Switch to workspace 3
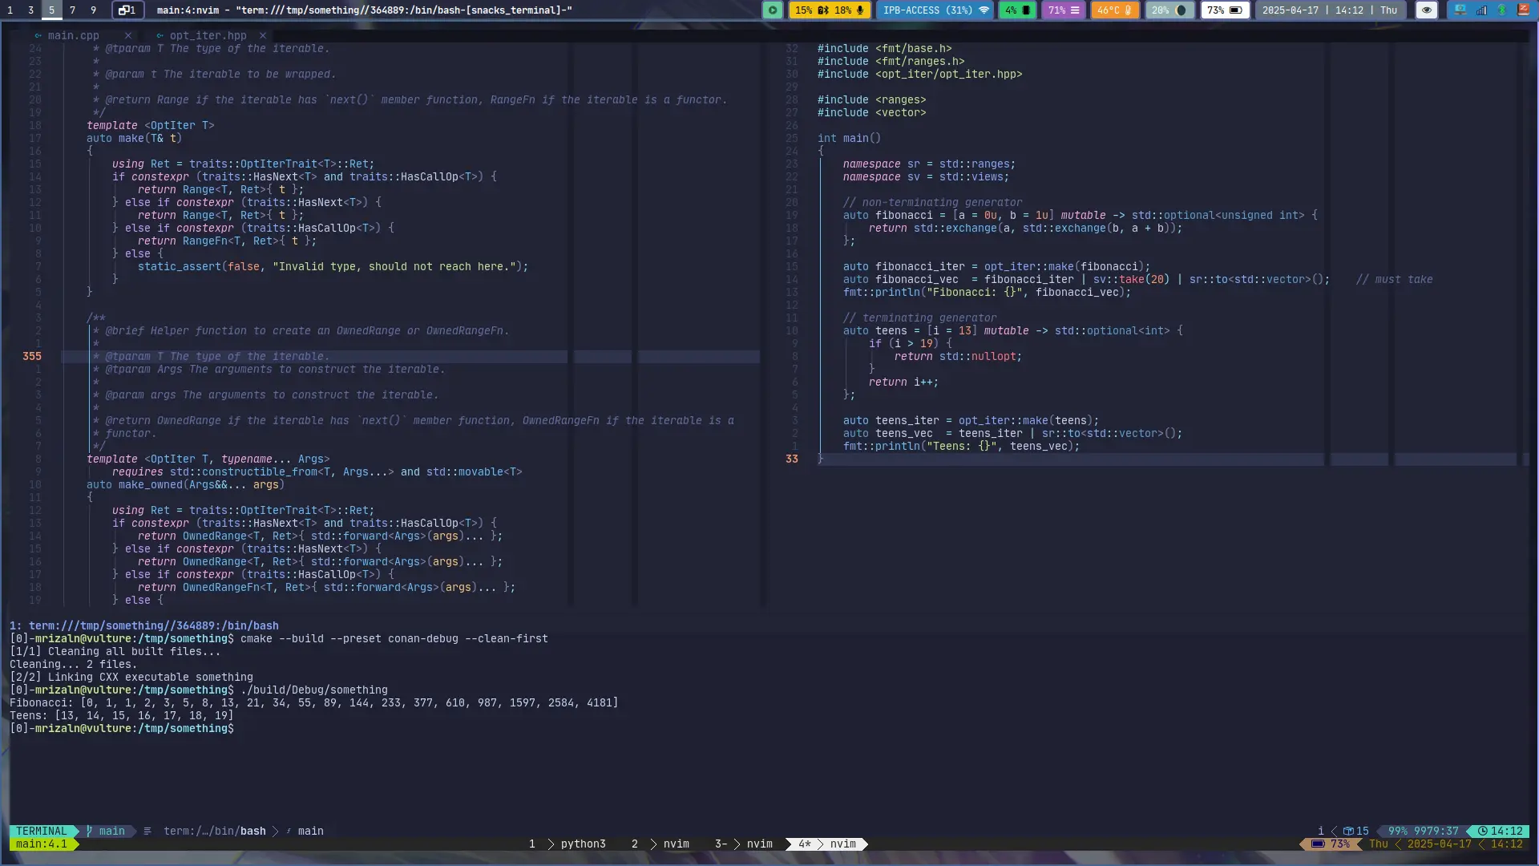This screenshot has height=866, width=1539. point(30,10)
